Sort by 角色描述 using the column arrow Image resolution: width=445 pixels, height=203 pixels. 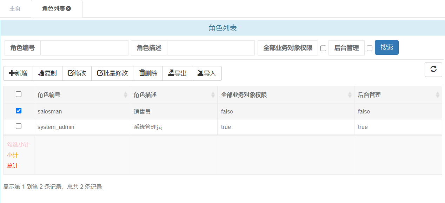pyautogui.click(x=213, y=94)
